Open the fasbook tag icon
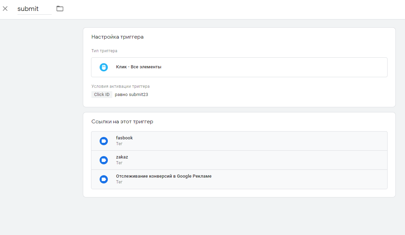This screenshot has width=405, height=235. click(104, 141)
